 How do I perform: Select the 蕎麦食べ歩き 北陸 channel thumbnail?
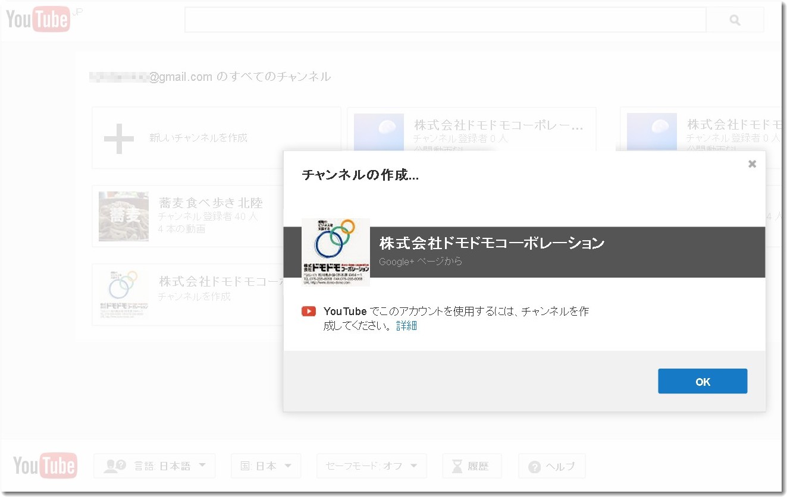(123, 216)
